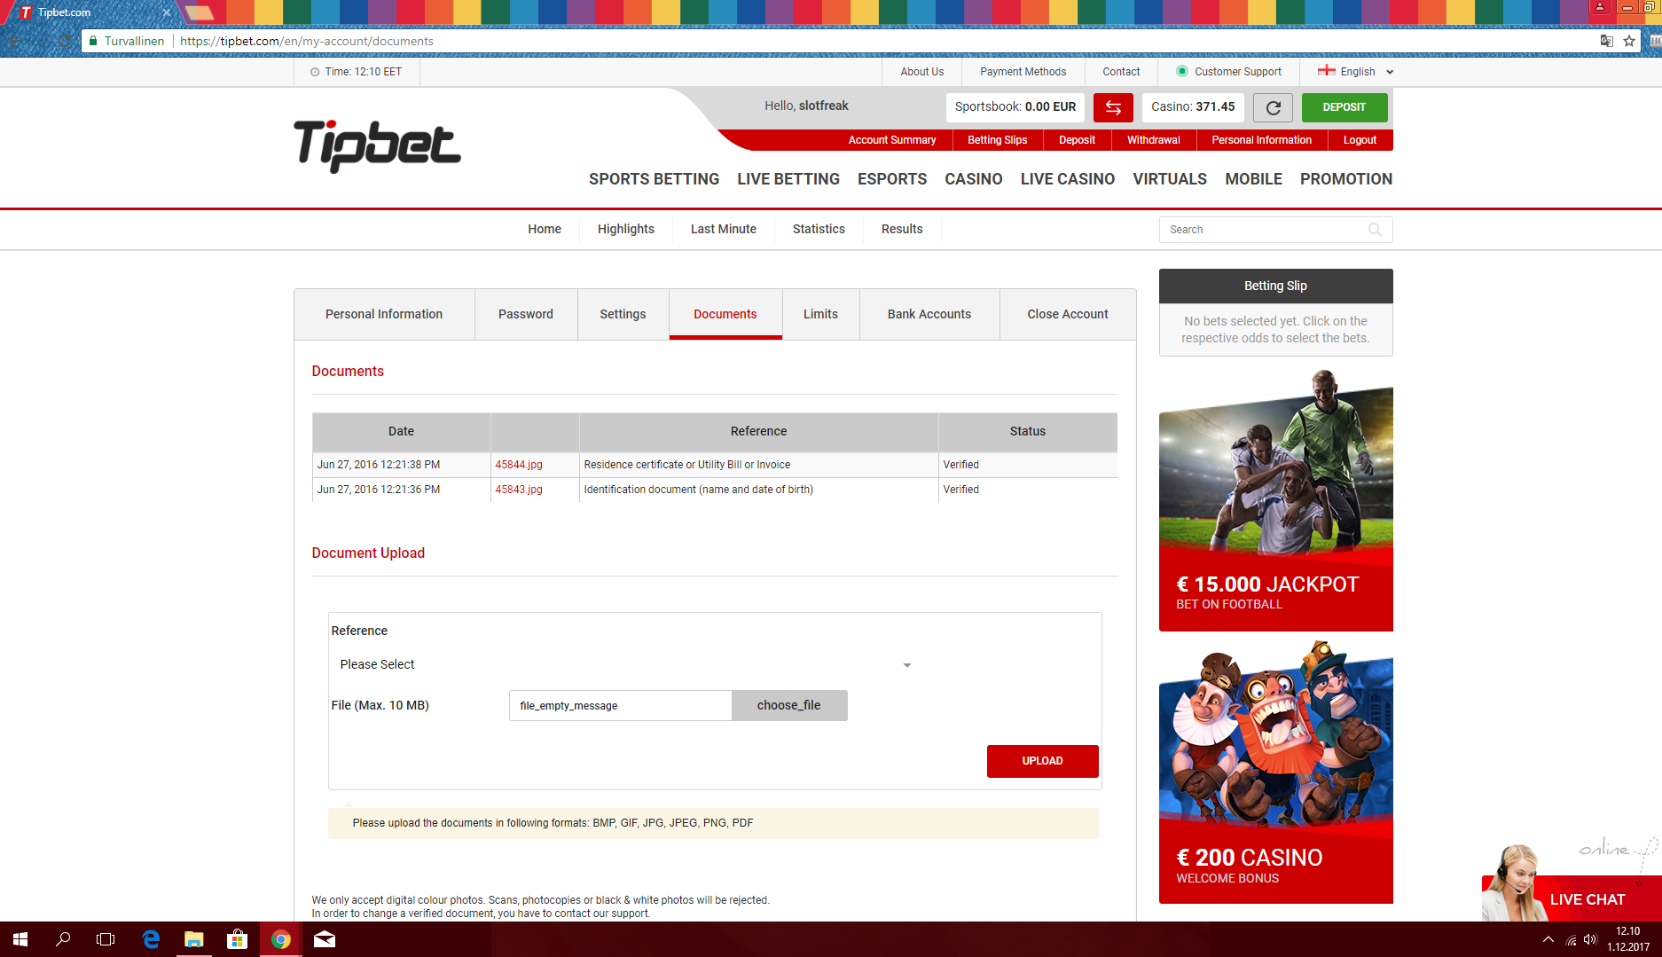Open the Last Minute page
The image size is (1662, 957).
(724, 229)
